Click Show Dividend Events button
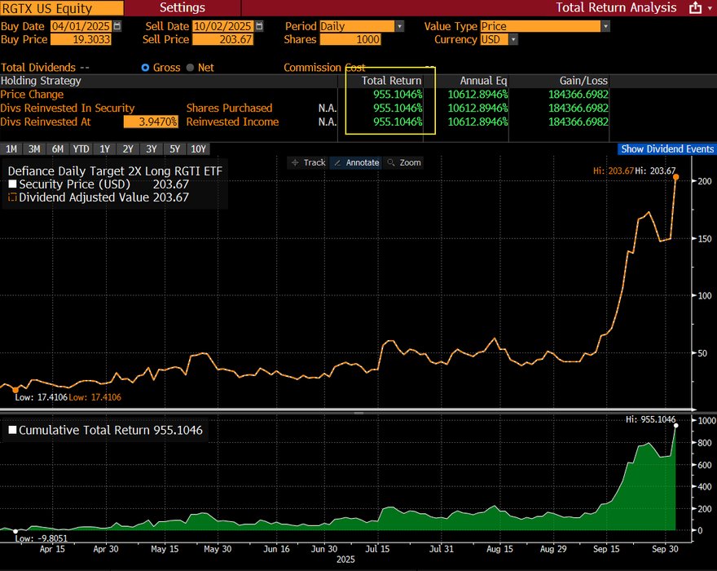 [666, 149]
